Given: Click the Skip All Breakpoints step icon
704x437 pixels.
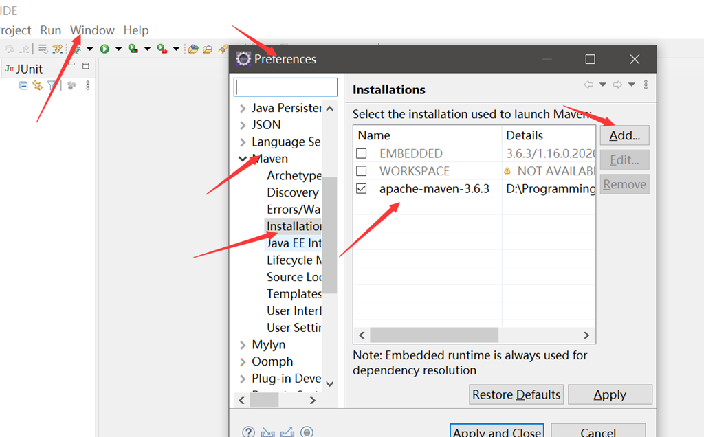Looking at the screenshot, I should click(58, 49).
